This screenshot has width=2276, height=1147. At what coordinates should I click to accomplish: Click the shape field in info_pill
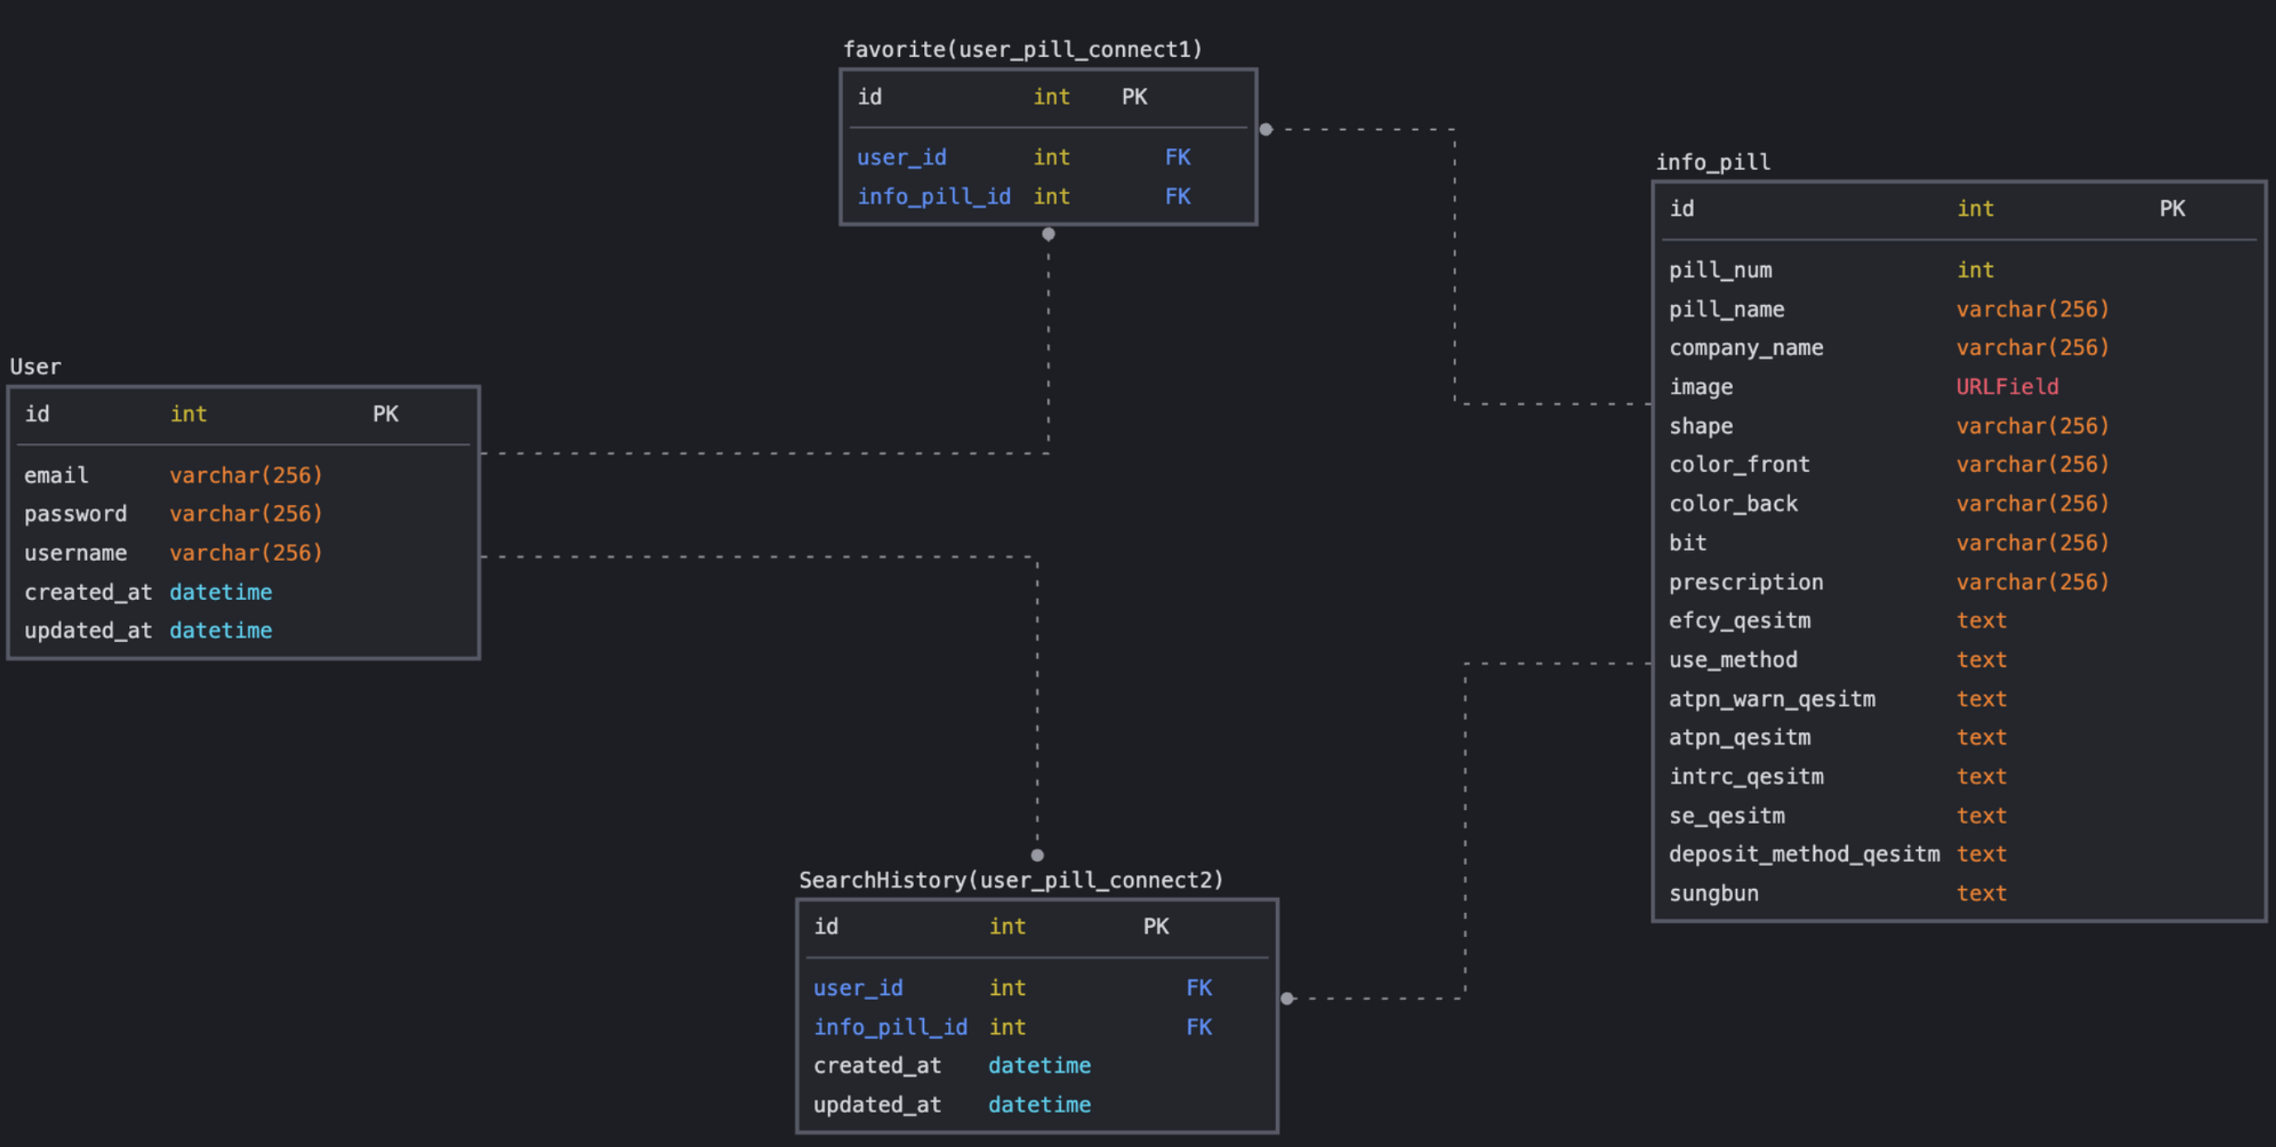point(1700,425)
